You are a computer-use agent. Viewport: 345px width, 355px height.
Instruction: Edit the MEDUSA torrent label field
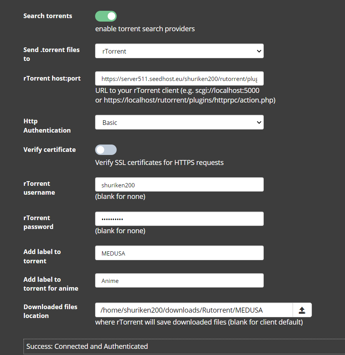click(x=179, y=252)
